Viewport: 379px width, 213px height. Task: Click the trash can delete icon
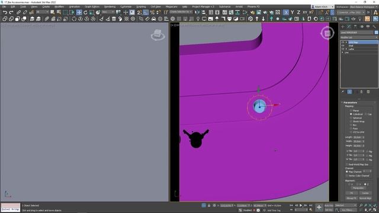114,19
